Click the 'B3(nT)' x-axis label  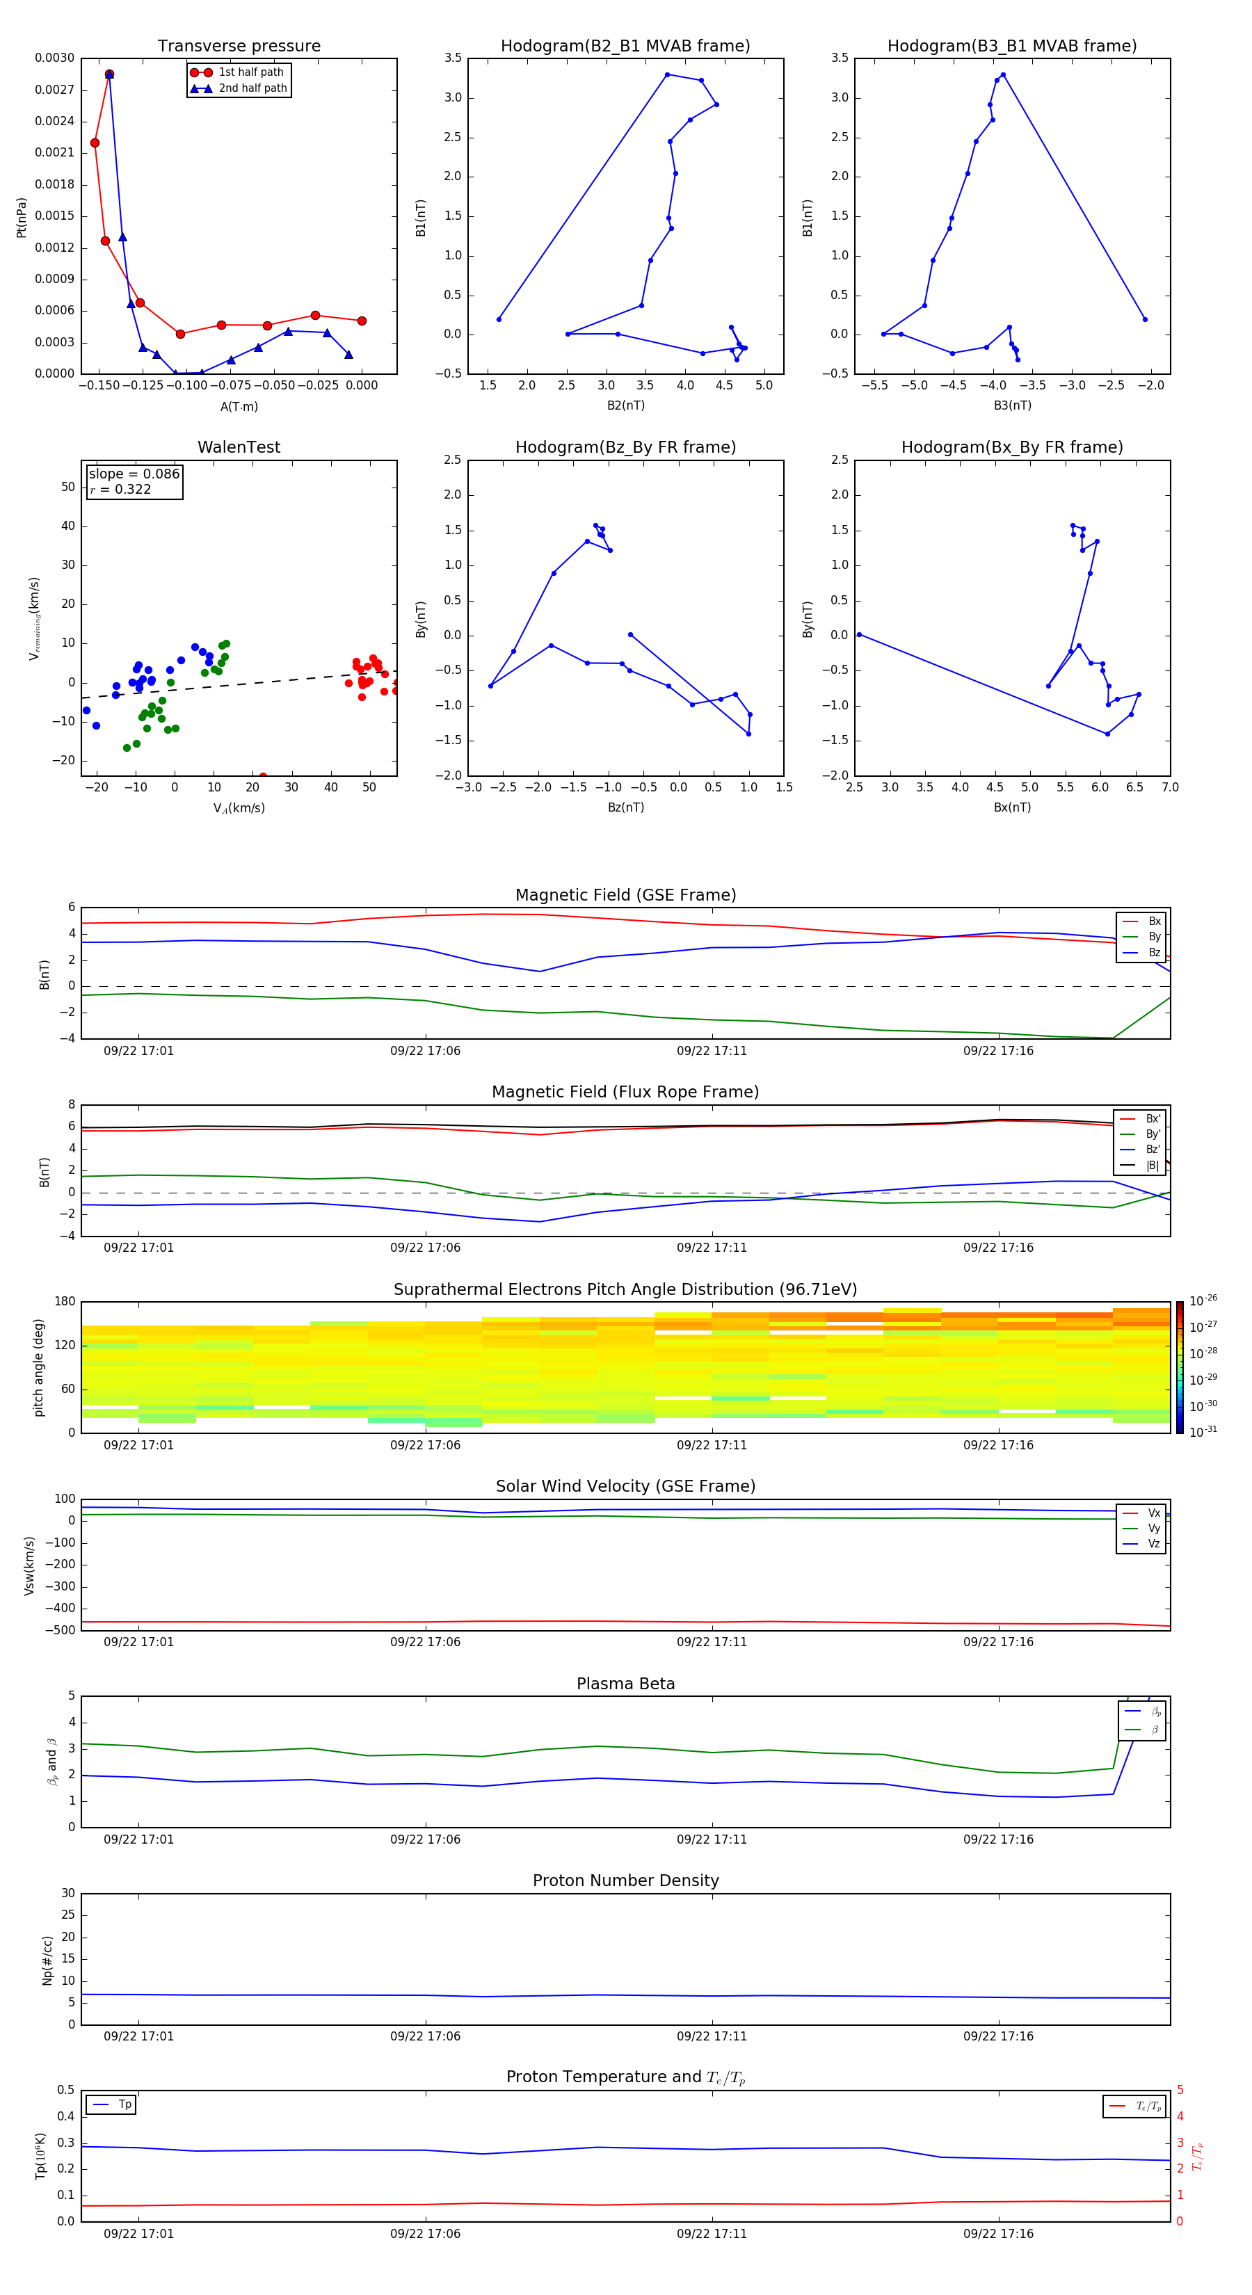(x=1012, y=405)
